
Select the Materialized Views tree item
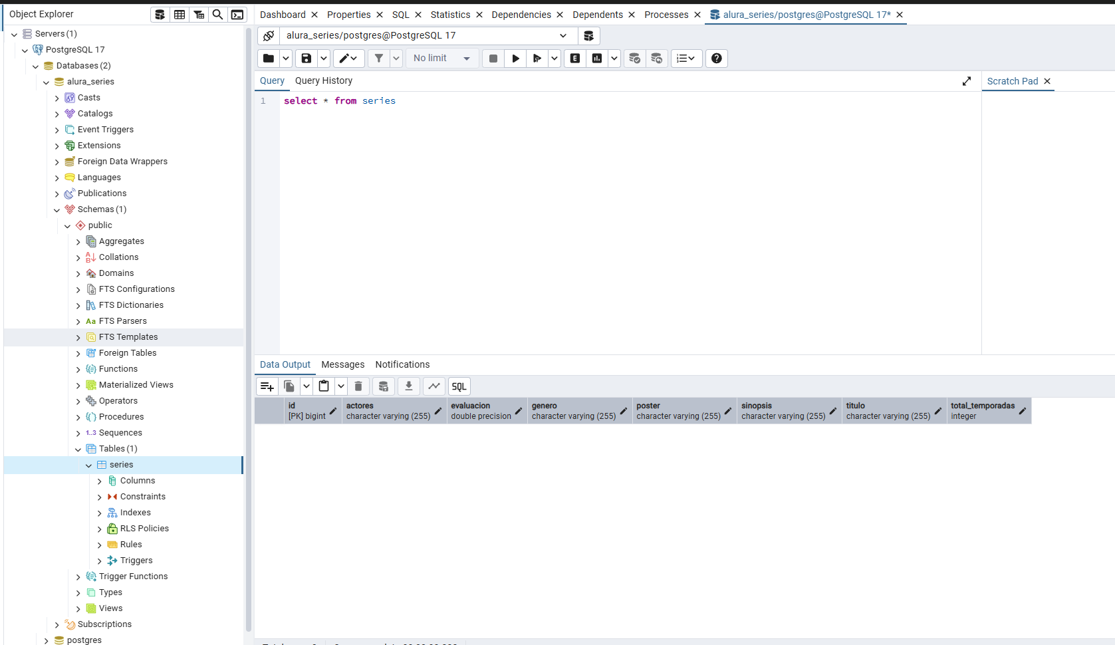point(136,385)
